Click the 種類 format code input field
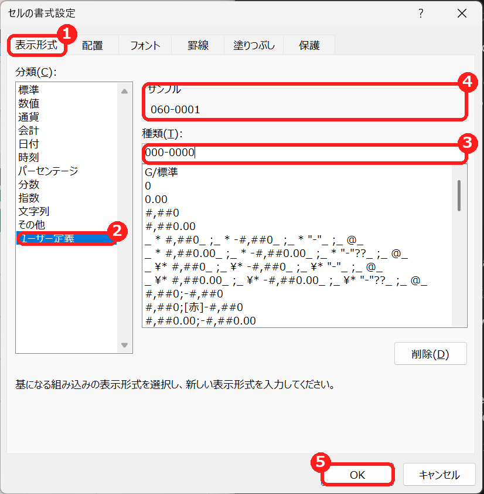This screenshot has height=494, width=484. tap(304, 153)
